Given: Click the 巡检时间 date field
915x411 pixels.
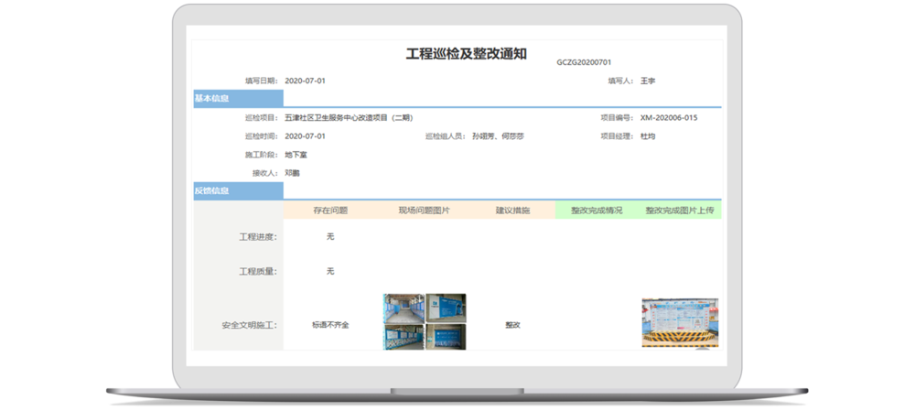Looking at the screenshot, I should pos(305,136).
